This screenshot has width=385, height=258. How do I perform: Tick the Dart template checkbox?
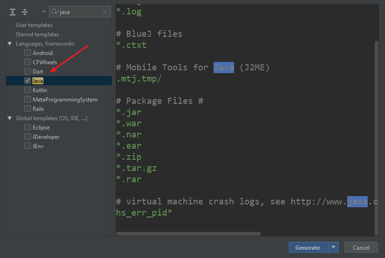[28, 71]
